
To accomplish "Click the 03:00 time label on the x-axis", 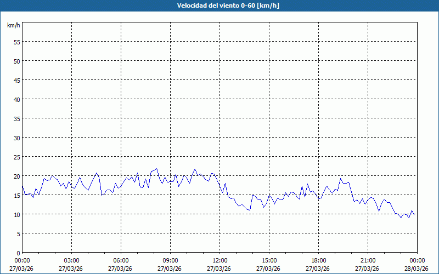I will point(71,260).
